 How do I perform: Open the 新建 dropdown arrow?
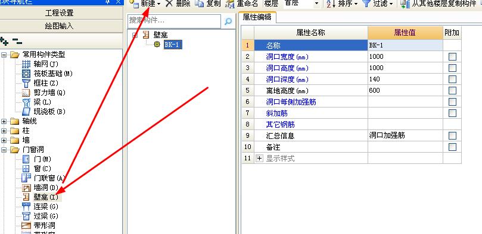[x=158, y=4]
